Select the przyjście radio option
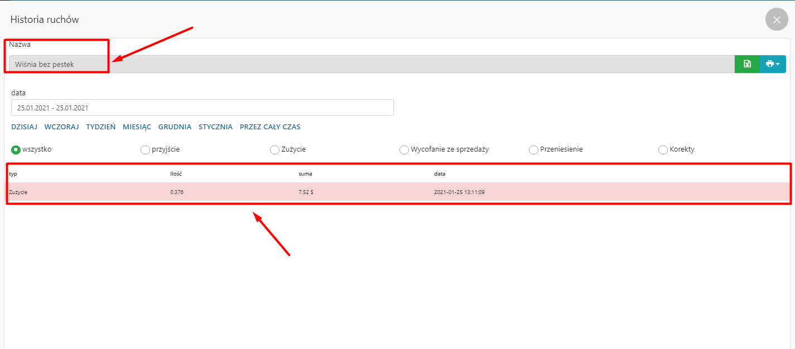The image size is (795, 349). pos(145,149)
